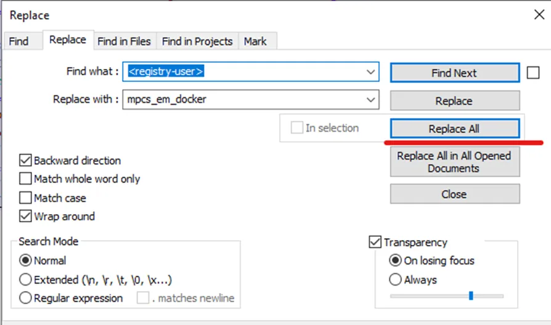Toggle the checkbox beside Find Next

(x=533, y=73)
